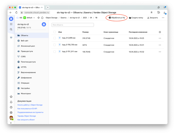Tick the checkbox for logs_0-0_699.raw
The width and height of the screenshot is (175, 134).
click(55, 38)
